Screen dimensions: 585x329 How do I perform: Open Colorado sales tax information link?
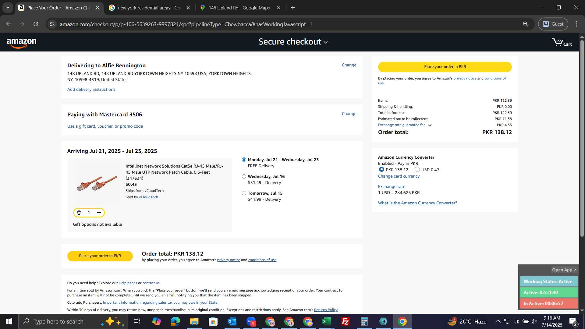160,302
